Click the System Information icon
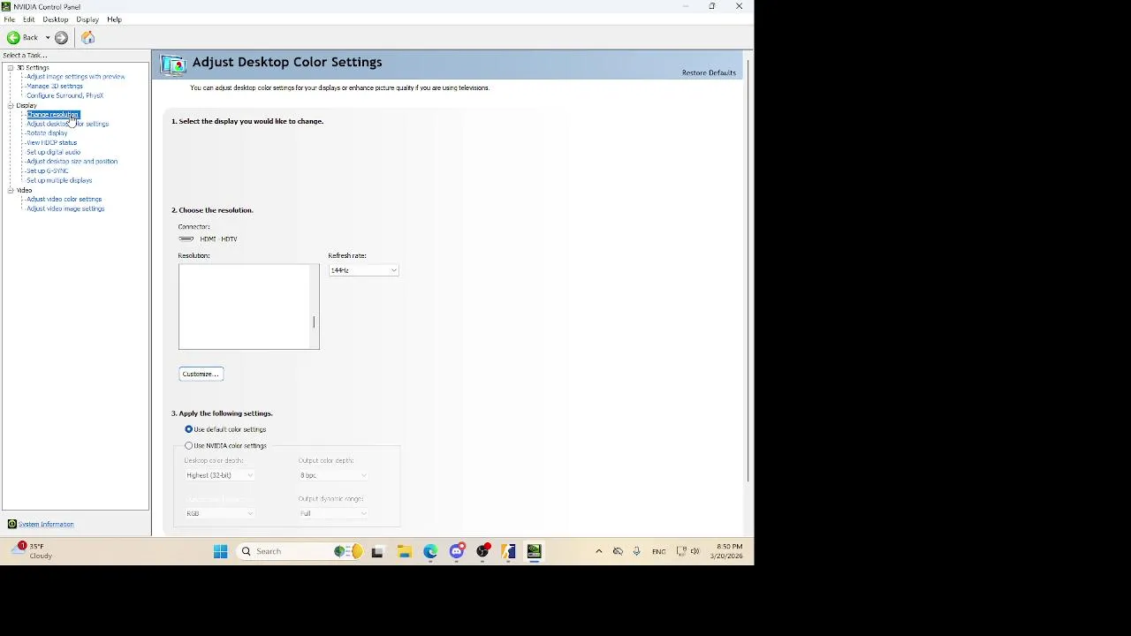The height and width of the screenshot is (636, 1131). [11, 524]
